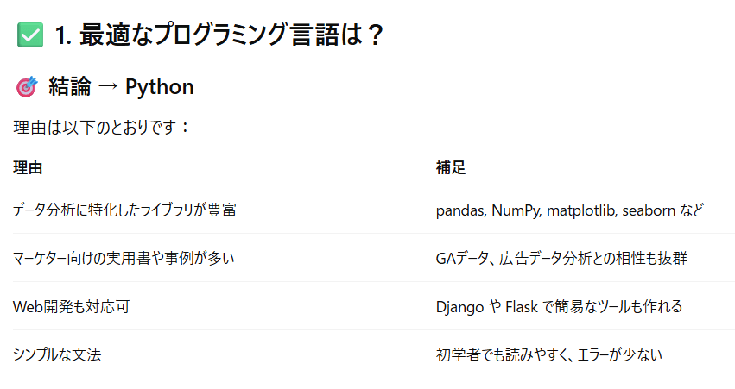This screenshot has width=735, height=389.
Task: Click the dart target emoji icon
Action: [x=27, y=87]
